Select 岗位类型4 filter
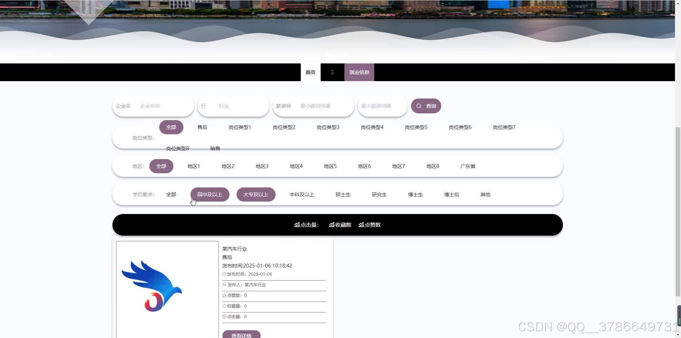This screenshot has height=338, width=681. (372, 127)
